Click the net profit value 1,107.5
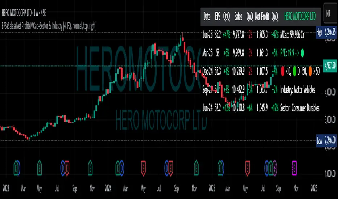338x199 pixels. [x=262, y=71]
